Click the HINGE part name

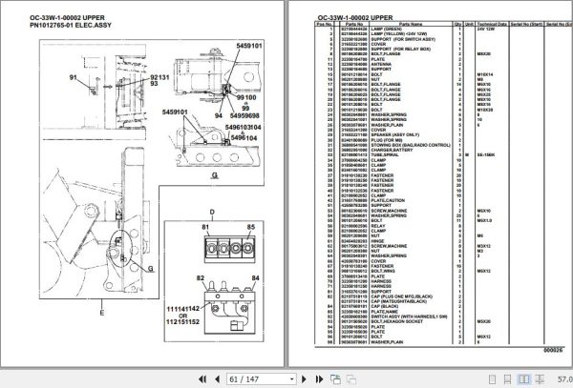pyautogui.click(x=377, y=241)
